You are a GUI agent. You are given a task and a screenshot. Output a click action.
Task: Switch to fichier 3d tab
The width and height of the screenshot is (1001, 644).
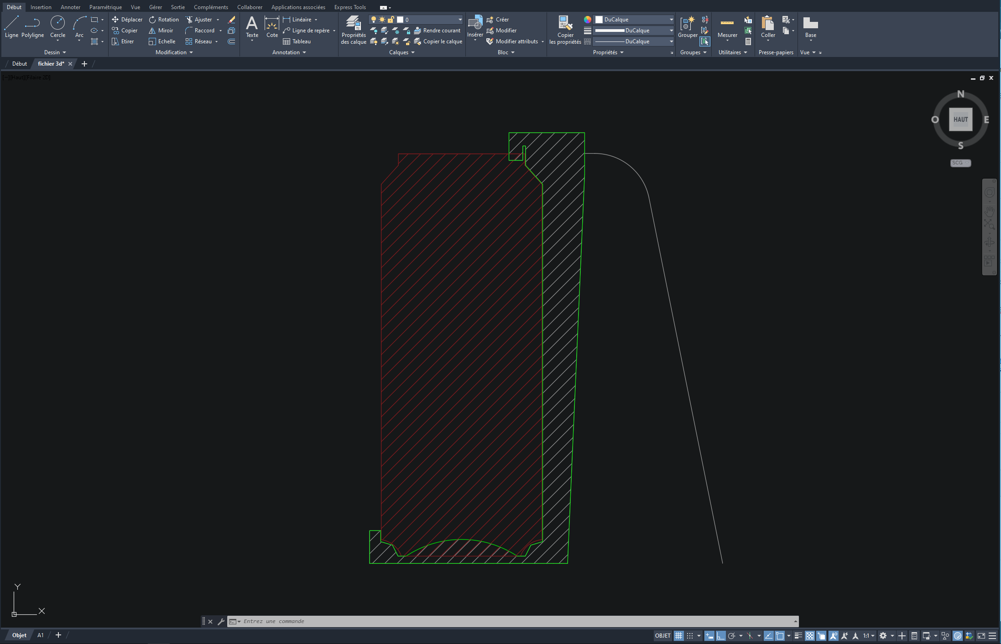pyautogui.click(x=52, y=63)
